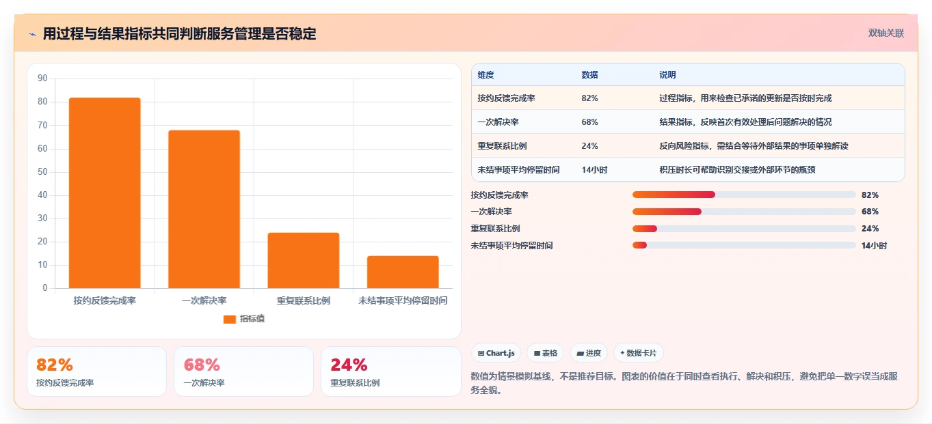
Task: Click the title 用过程与结果指标共同判断服务管理是否稳定
Action: tap(179, 34)
